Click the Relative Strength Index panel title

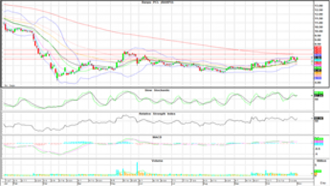[158, 113]
